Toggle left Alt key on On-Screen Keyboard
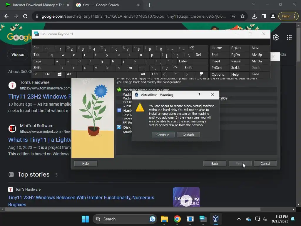The height and width of the screenshot is (226, 301). click(71, 74)
